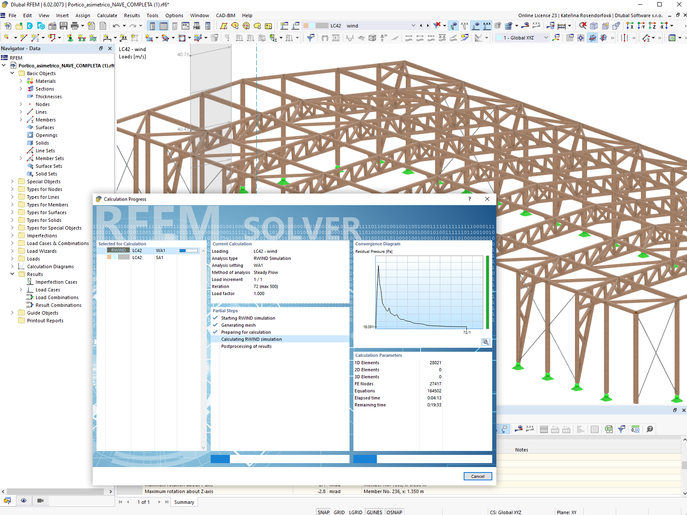Open the Navigator Data tab icon at bottom
The height and width of the screenshot is (515, 687).
(7, 500)
